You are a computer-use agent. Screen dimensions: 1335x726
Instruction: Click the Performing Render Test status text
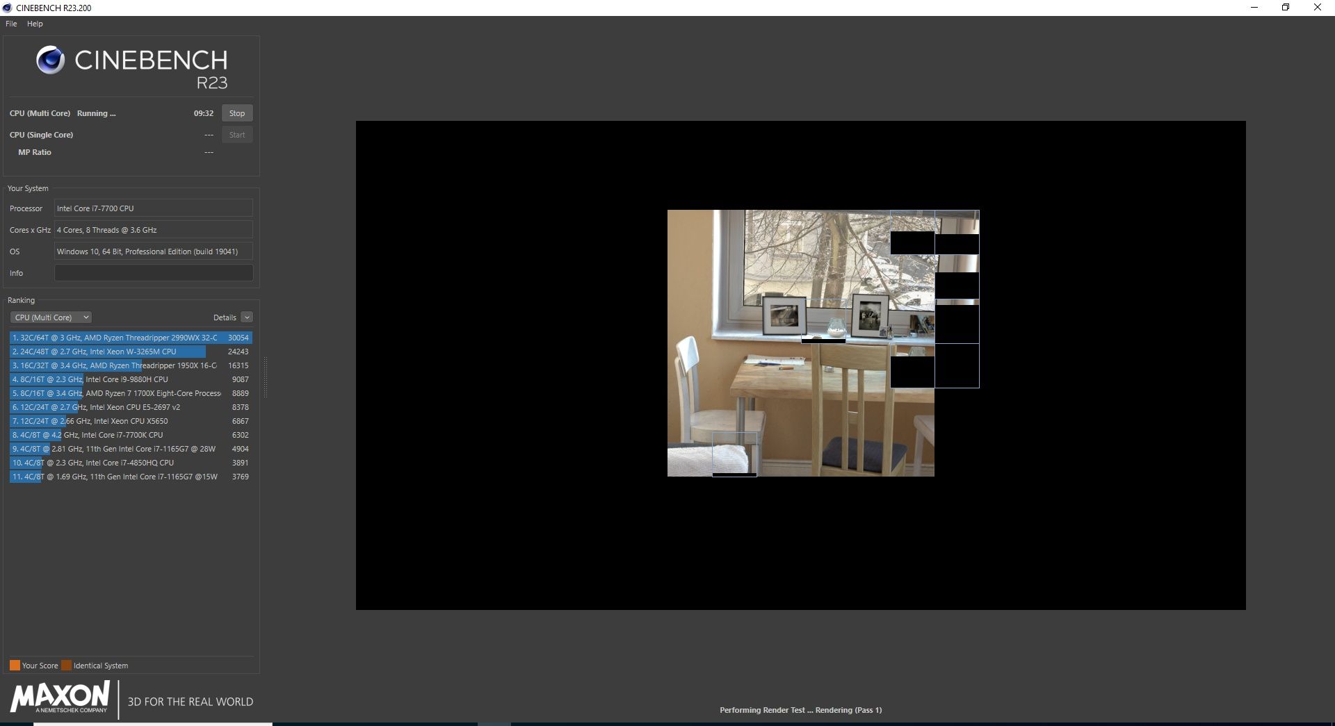[800, 710]
